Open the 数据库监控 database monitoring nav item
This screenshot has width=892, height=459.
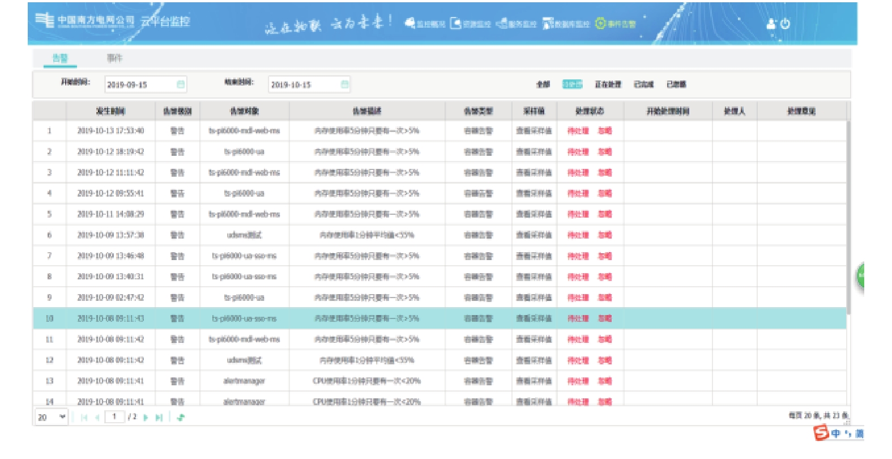point(566,24)
